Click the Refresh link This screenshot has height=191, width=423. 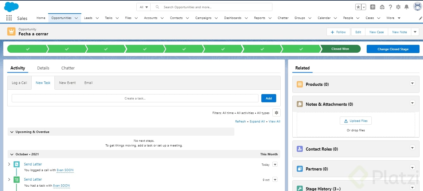(240, 122)
